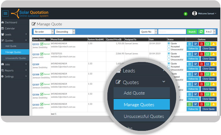Click Clone Quote button for Q1511
Viewport: 221px width, 135px height.
(x=208, y=48)
